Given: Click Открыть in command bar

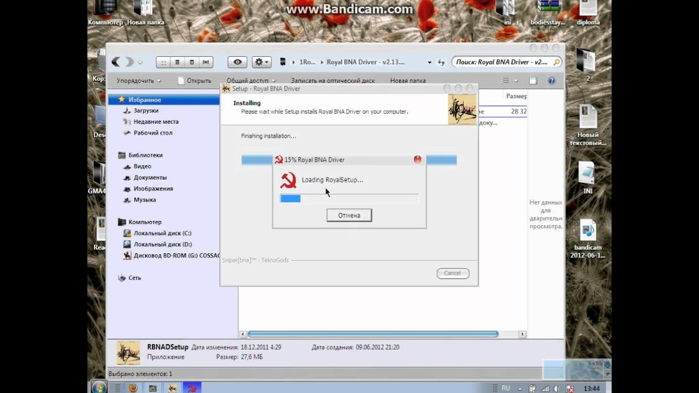Looking at the screenshot, I should pyautogui.click(x=194, y=81).
